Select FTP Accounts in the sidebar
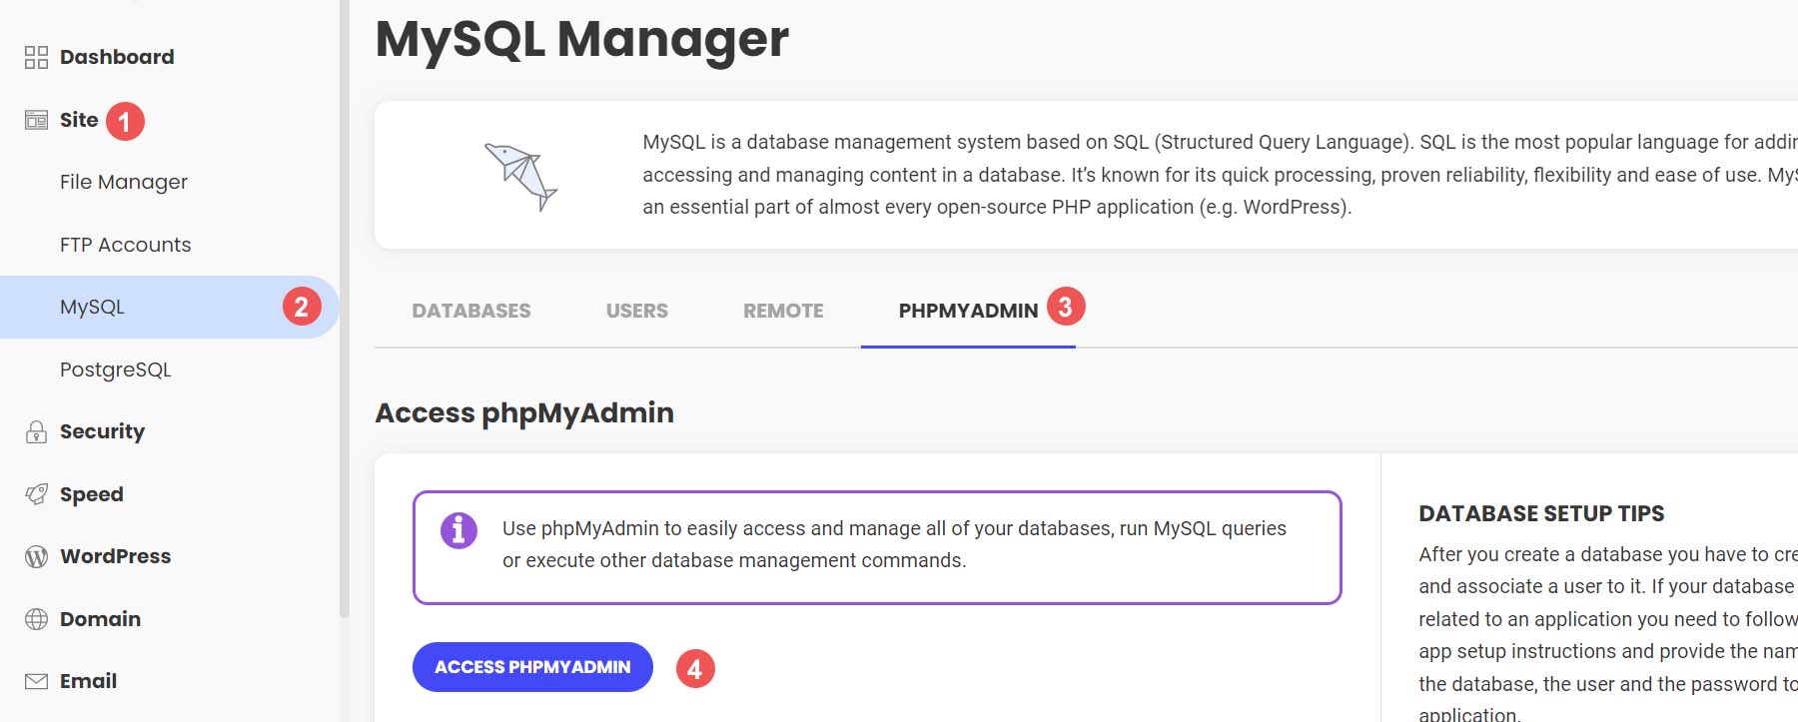1798x722 pixels. [125, 244]
